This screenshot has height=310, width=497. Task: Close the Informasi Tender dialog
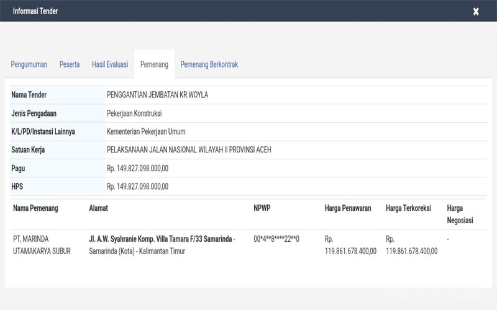(476, 11)
